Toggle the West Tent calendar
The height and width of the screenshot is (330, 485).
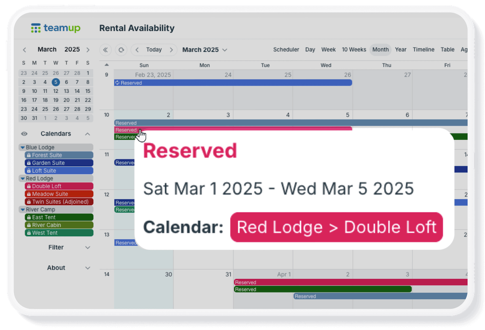[x=59, y=233]
